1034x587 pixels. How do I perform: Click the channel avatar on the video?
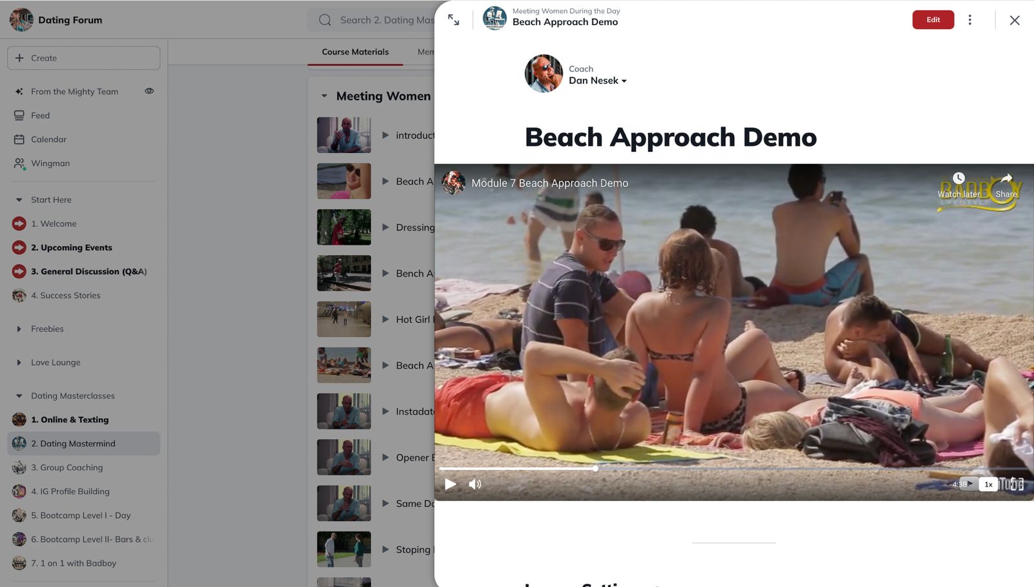click(x=453, y=183)
